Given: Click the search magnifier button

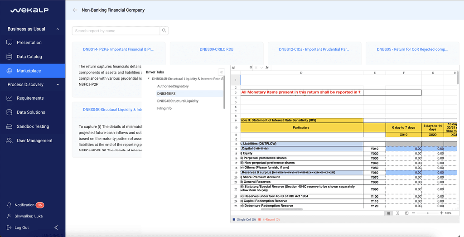Looking at the screenshot, I should pos(164,31).
